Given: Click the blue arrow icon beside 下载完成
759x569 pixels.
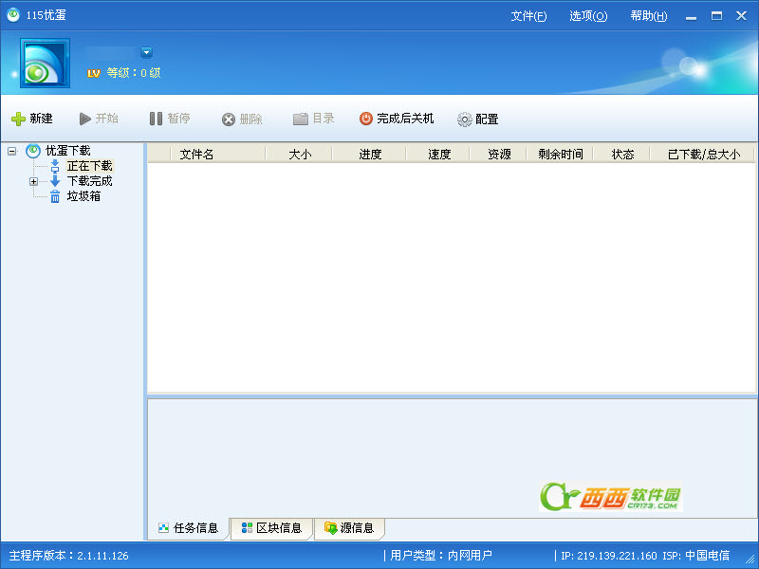Looking at the screenshot, I should [55, 181].
